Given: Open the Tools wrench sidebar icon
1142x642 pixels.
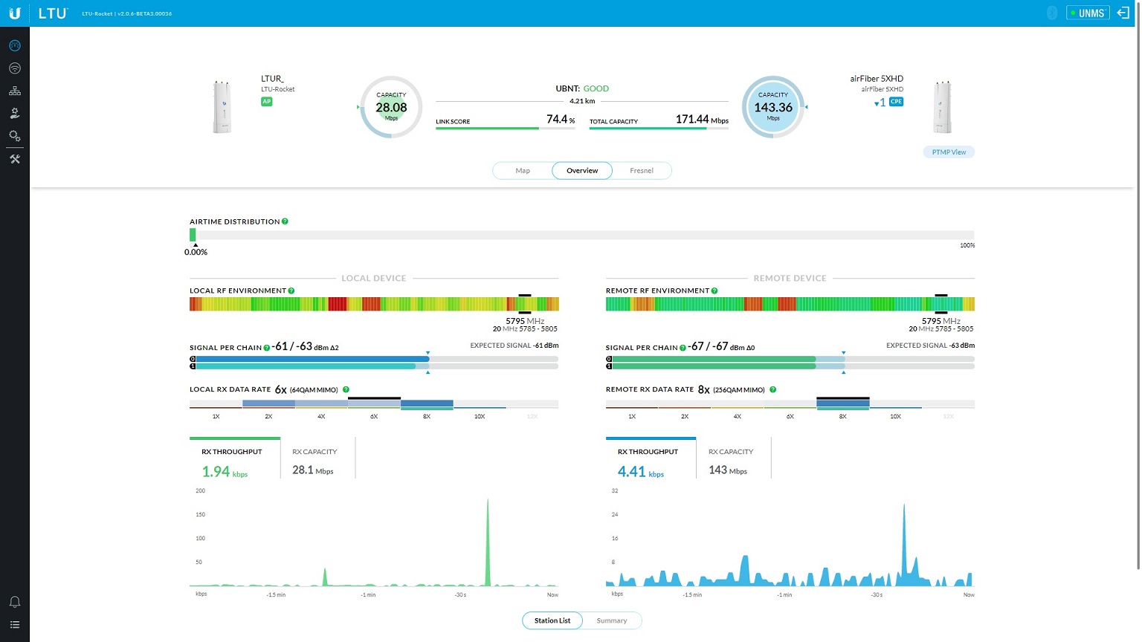Looking at the screenshot, I should click(x=15, y=159).
